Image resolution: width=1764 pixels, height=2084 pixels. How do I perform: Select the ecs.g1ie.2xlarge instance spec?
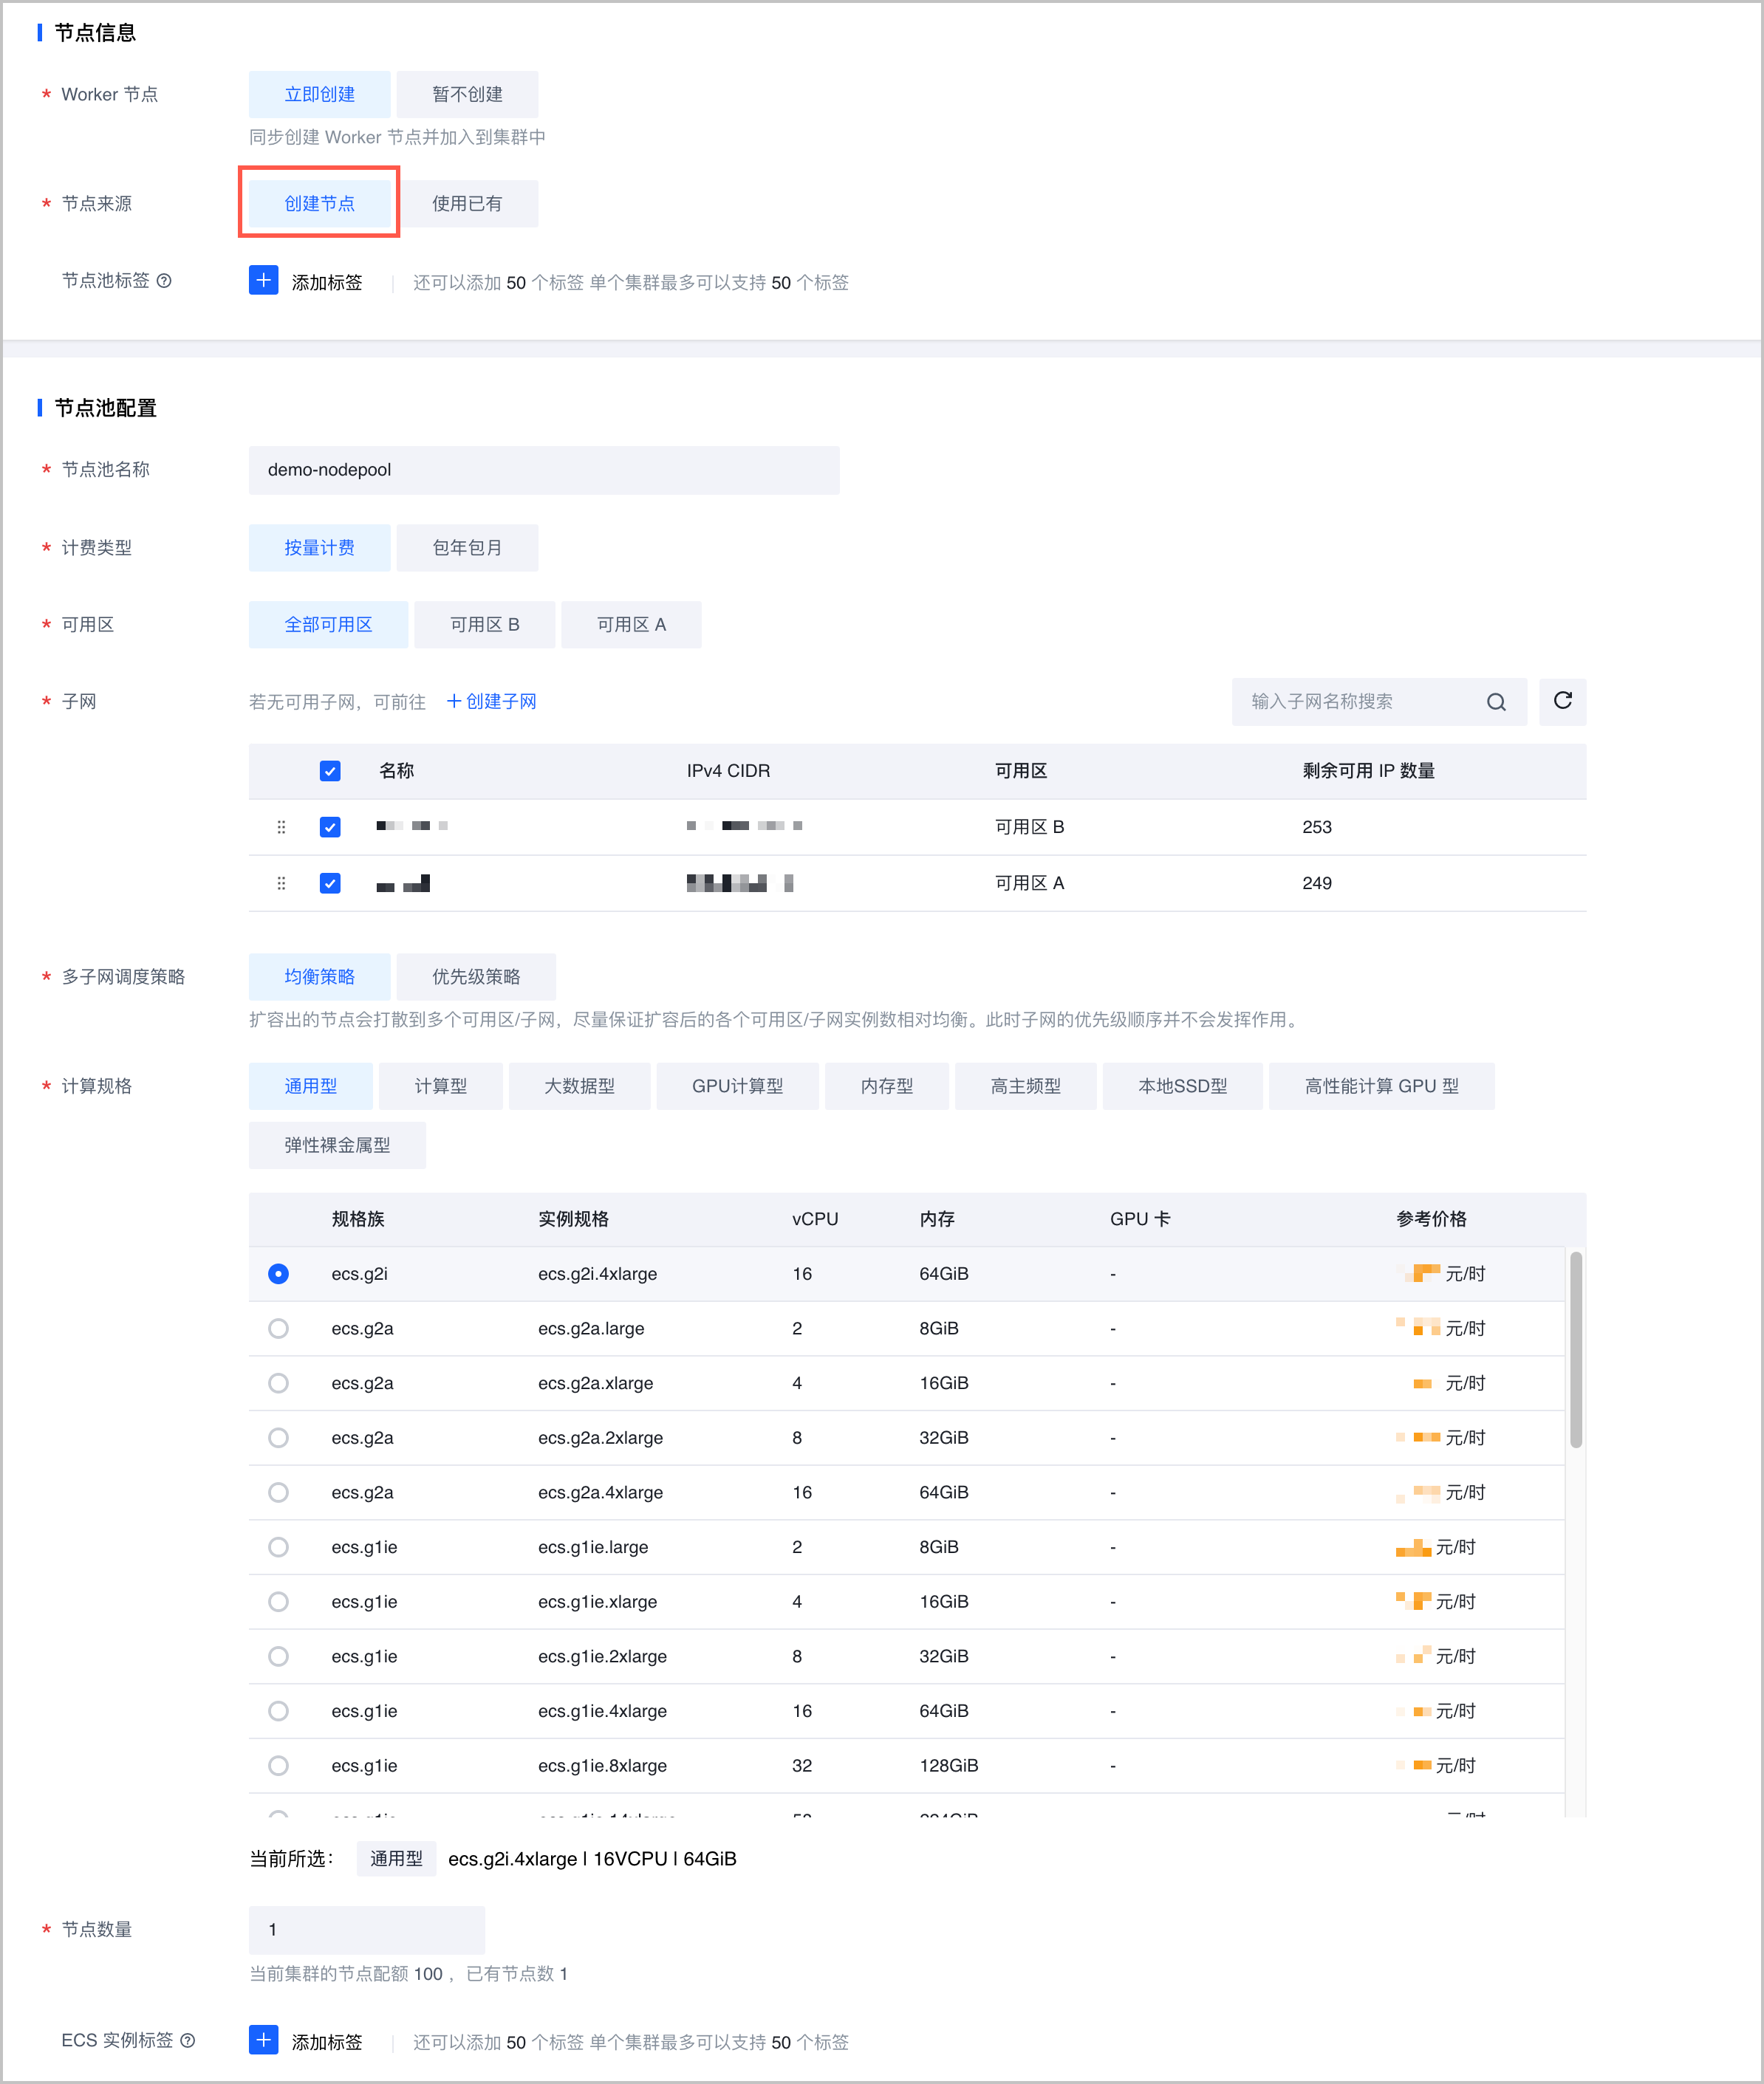(279, 1656)
